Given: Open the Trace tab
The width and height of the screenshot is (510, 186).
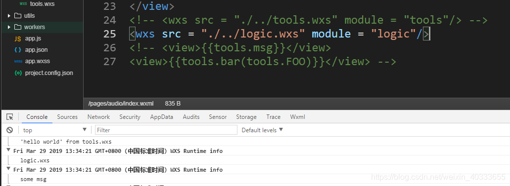Looking at the screenshot, I should (x=273, y=117).
